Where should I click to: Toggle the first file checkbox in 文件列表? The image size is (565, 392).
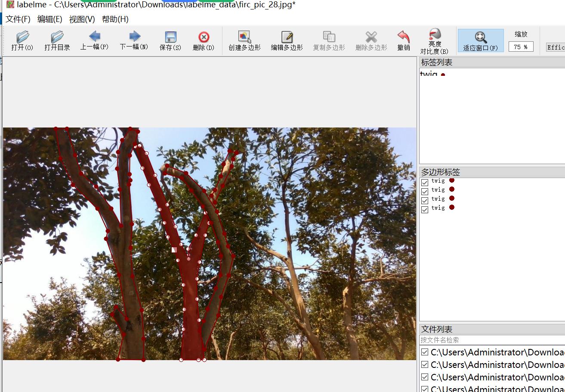tap(425, 352)
